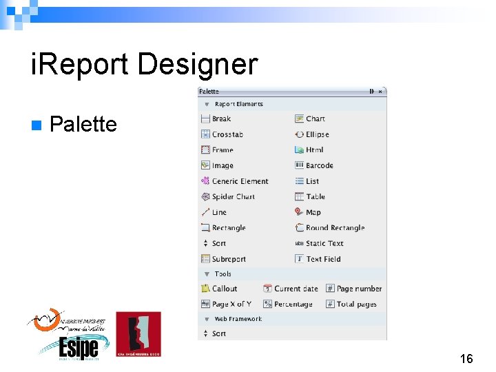Screen dimensions: 496x372
Task: Select the Spider Chart icon
Action: coord(205,197)
